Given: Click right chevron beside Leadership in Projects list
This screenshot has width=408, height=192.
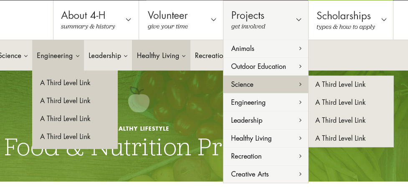Looking at the screenshot, I should point(300,120).
